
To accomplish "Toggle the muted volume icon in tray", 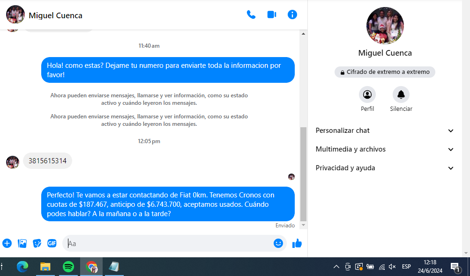I will [x=393, y=267].
